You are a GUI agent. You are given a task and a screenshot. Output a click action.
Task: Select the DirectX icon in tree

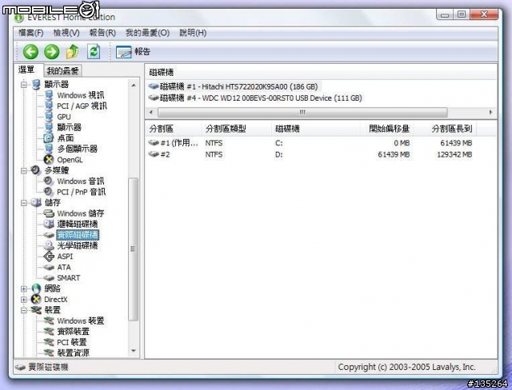[36, 300]
